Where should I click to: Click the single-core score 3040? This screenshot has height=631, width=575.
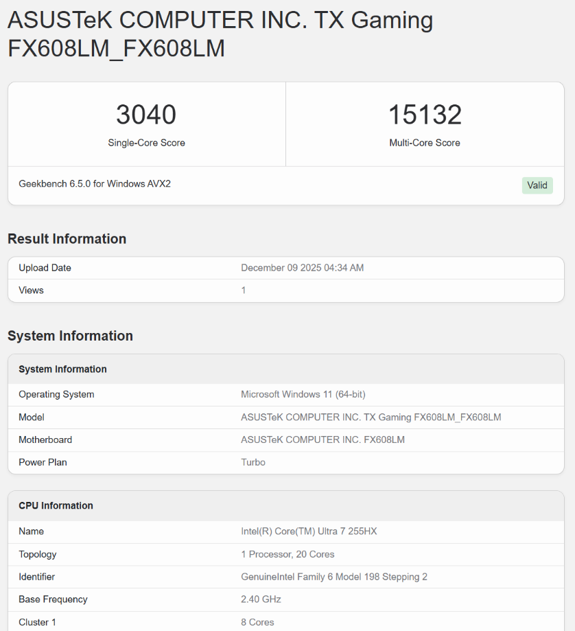(146, 115)
